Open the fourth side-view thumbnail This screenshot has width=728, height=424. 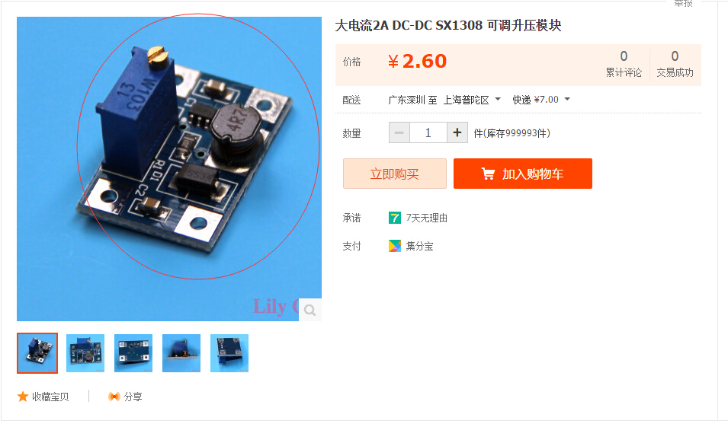click(x=181, y=353)
